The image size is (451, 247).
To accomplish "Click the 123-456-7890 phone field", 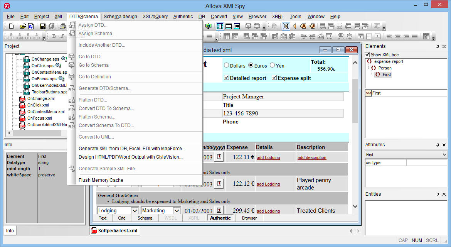I will coord(283,113).
